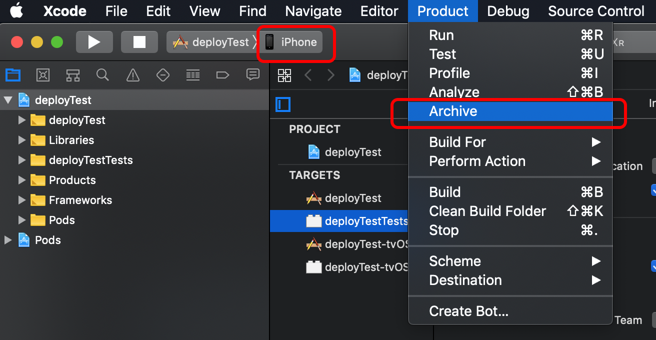Image resolution: width=656 pixels, height=340 pixels.
Task: Choose Profile from the Product menu
Action: (x=510, y=73)
